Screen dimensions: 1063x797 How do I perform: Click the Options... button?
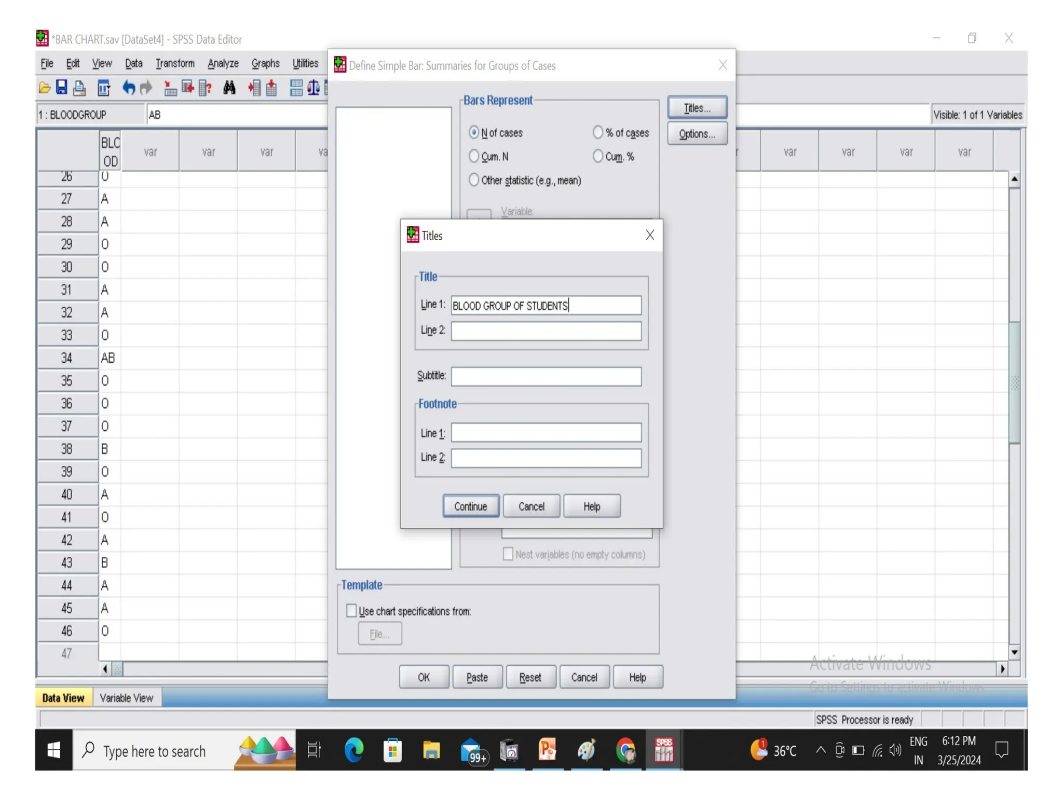[x=697, y=134]
